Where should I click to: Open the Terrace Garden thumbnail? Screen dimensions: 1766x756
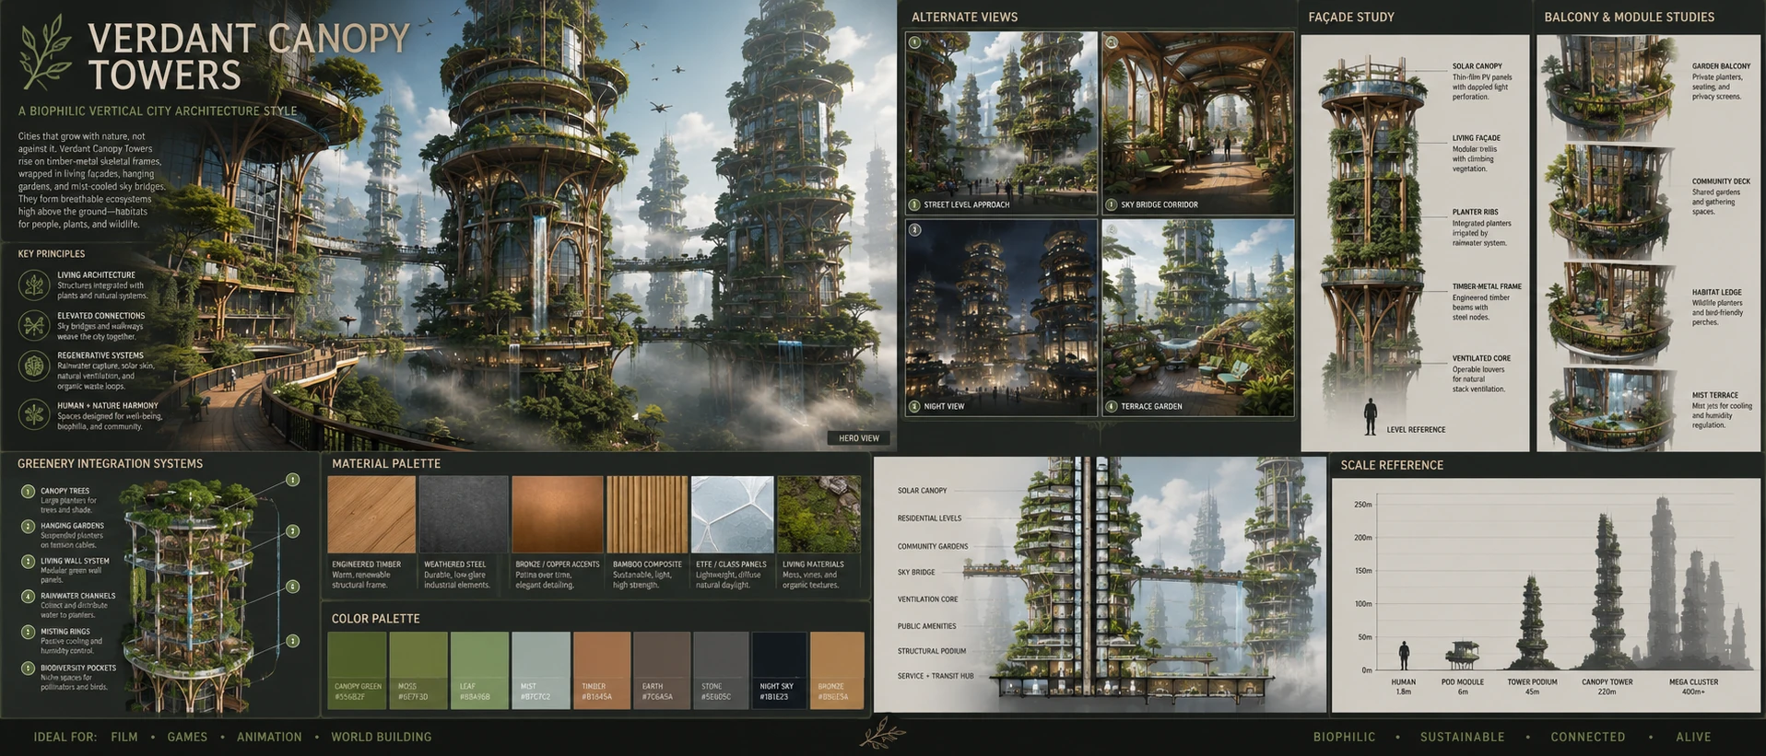[x=1198, y=318]
